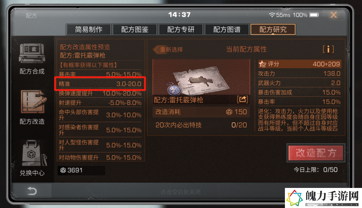Open the info [i] icon
362x208 pixels.
(x=328, y=49)
